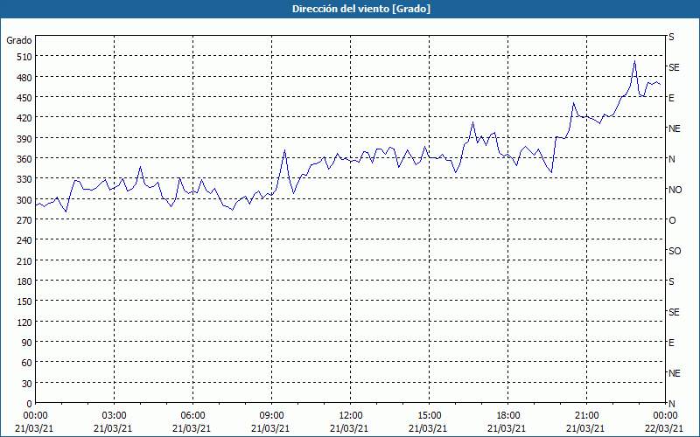Click the "Grado" axis unit label
700x437 pixels.
[19, 40]
